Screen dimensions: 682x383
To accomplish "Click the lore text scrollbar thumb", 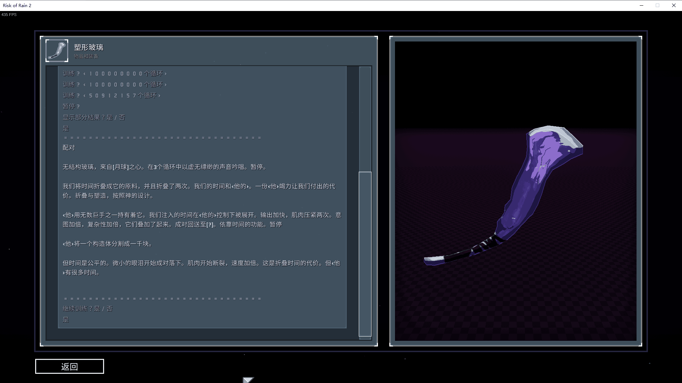I will click(x=365, y=254).
